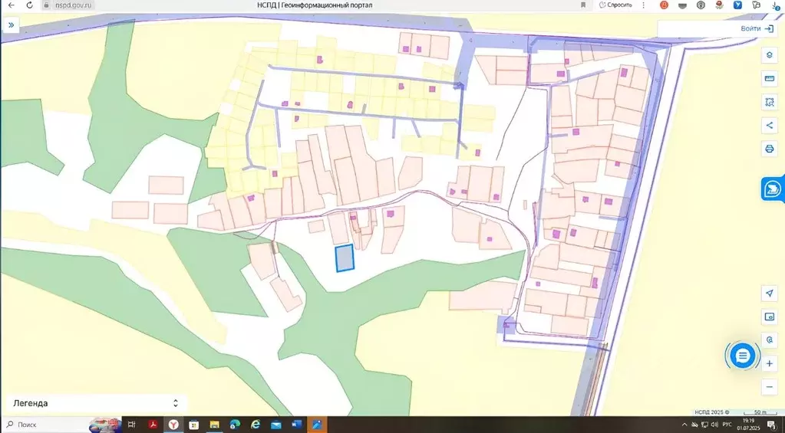Click the Войти login button
Screen dimensions: 785x433
tap(757, 28)
